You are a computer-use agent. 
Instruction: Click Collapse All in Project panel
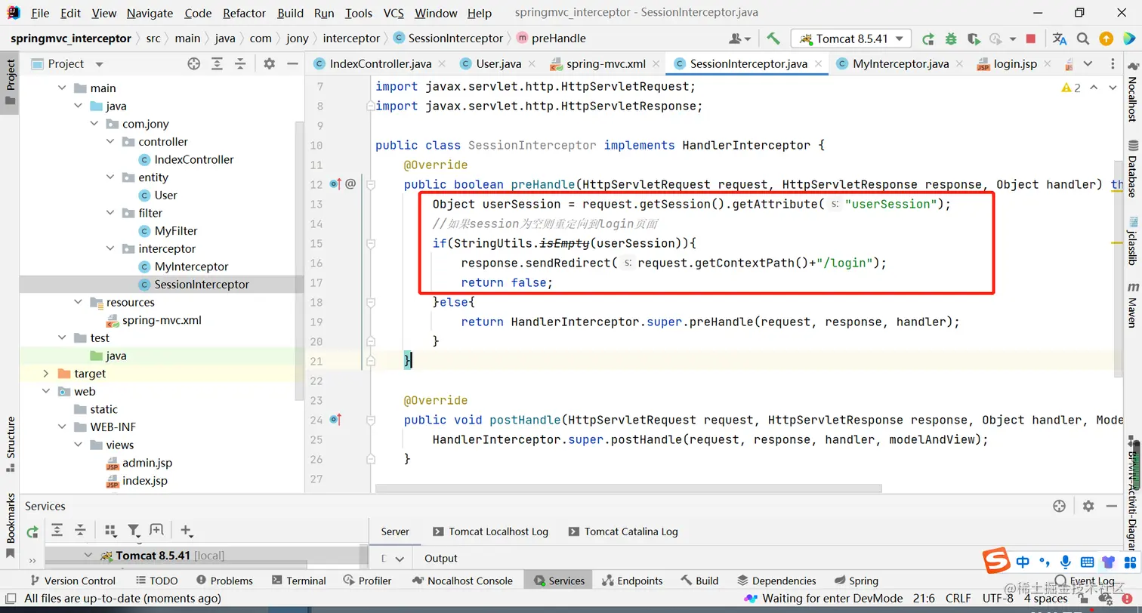coord(240,64)
